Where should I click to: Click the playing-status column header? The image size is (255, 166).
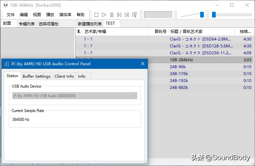tap(79, 32)
